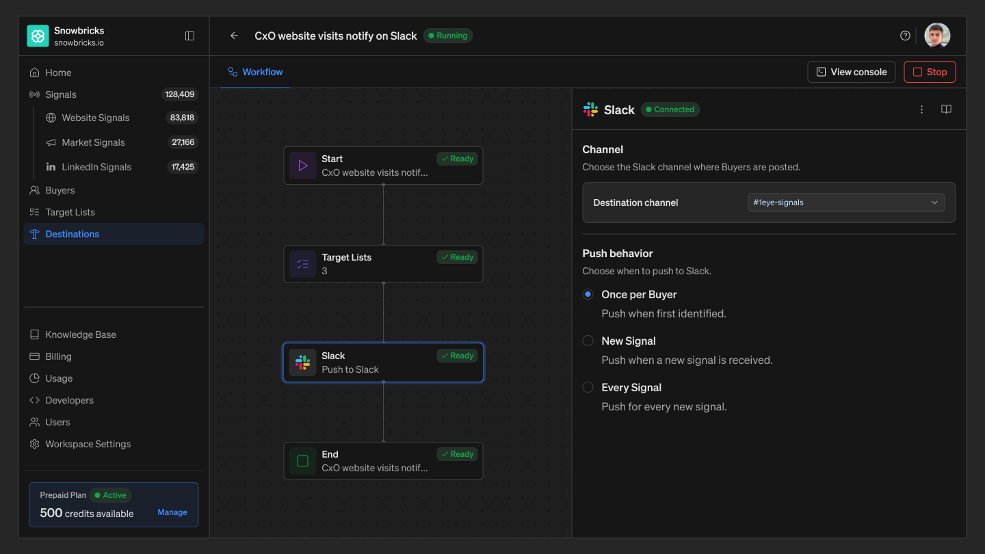Open Users in the sidebar
The height and width of the screenshot is (554, 985).
click(x=114, y=422)
